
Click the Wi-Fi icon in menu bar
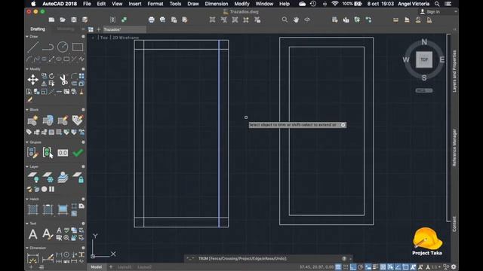(x=335, y=4)
